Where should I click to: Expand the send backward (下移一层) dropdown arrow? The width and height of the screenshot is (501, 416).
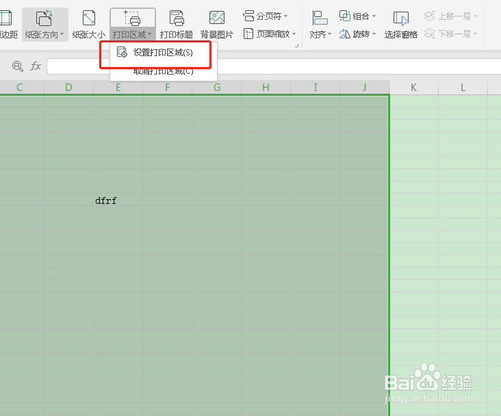pyautogui.click(x=476, y=34)
